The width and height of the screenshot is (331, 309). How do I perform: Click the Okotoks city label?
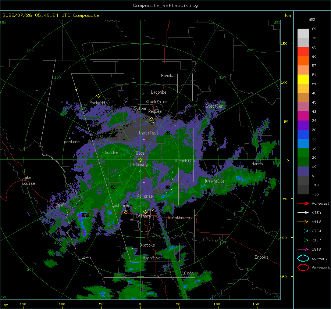[x=147, y=245]
